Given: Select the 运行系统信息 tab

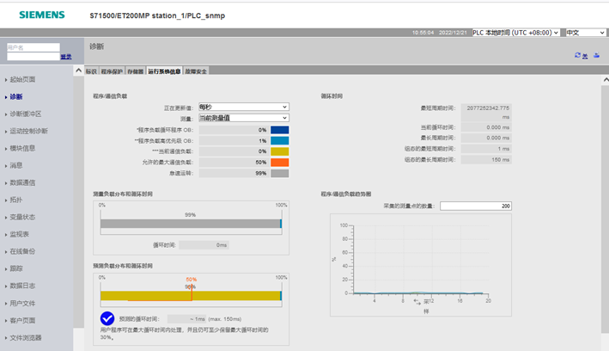Looking at the screenshot, I should pyautogui.click(x=164, y=71).
